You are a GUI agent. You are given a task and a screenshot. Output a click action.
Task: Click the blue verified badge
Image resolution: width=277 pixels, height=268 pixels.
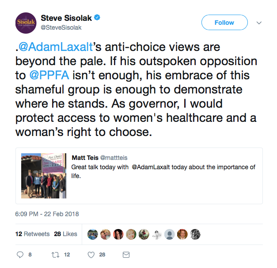[x=96, y=18]
